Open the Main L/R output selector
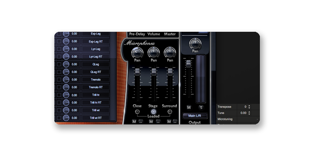Screen dimensions: 315x157 pyautogui.click(x=195, y=115)
